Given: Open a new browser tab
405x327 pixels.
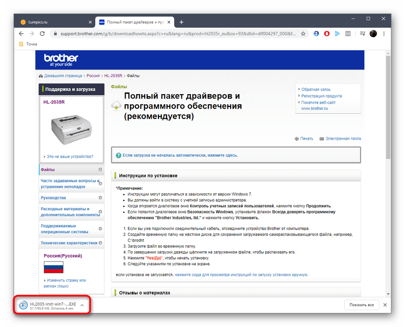Looking at the screenshot, I should pyautogui.click(x=181, y=22).
